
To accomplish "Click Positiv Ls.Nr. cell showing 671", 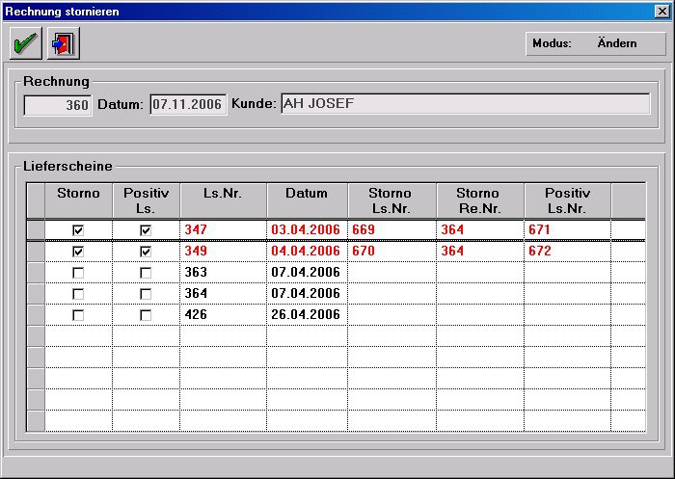I will (567, 230).
